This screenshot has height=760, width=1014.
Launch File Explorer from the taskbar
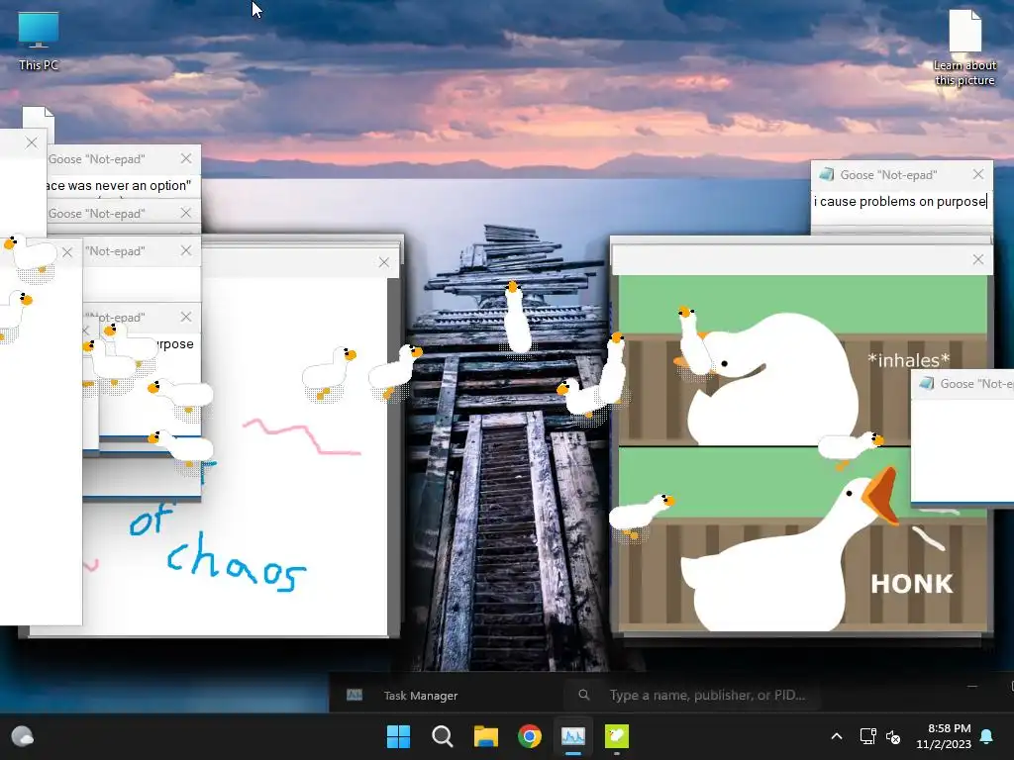tap(485, 736)
